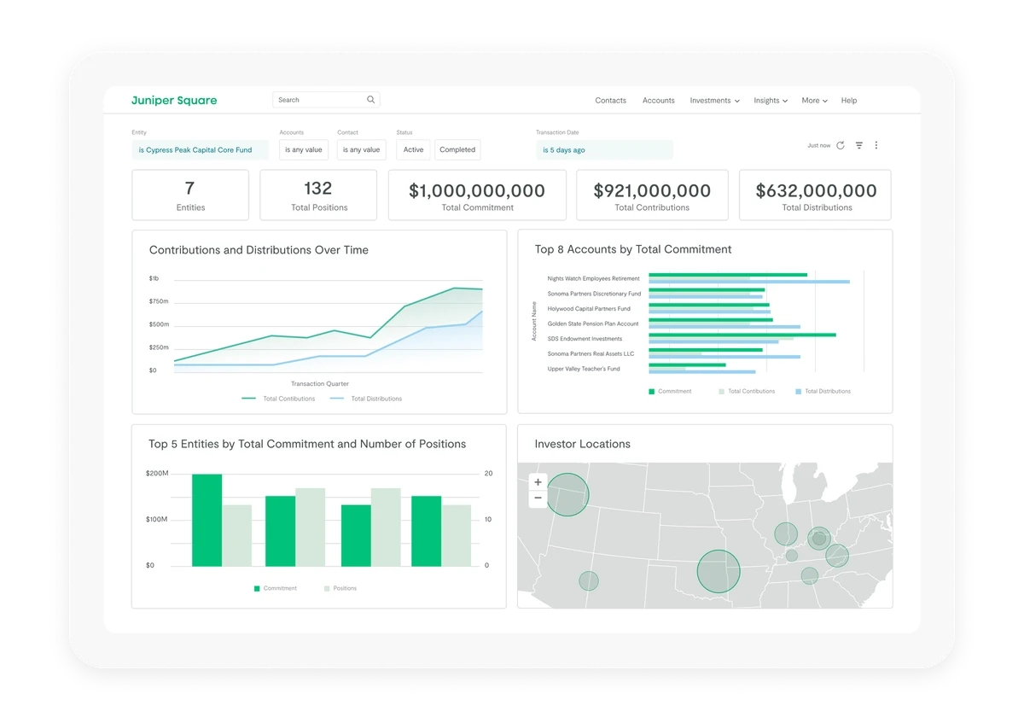Image resolution: width=1024 pixels, height=717 pixels.
Task: Toggle Total Distributions in the line chart legend
Action: point(377,399)
